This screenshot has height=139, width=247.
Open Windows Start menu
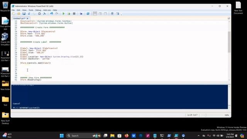point(62,136)
